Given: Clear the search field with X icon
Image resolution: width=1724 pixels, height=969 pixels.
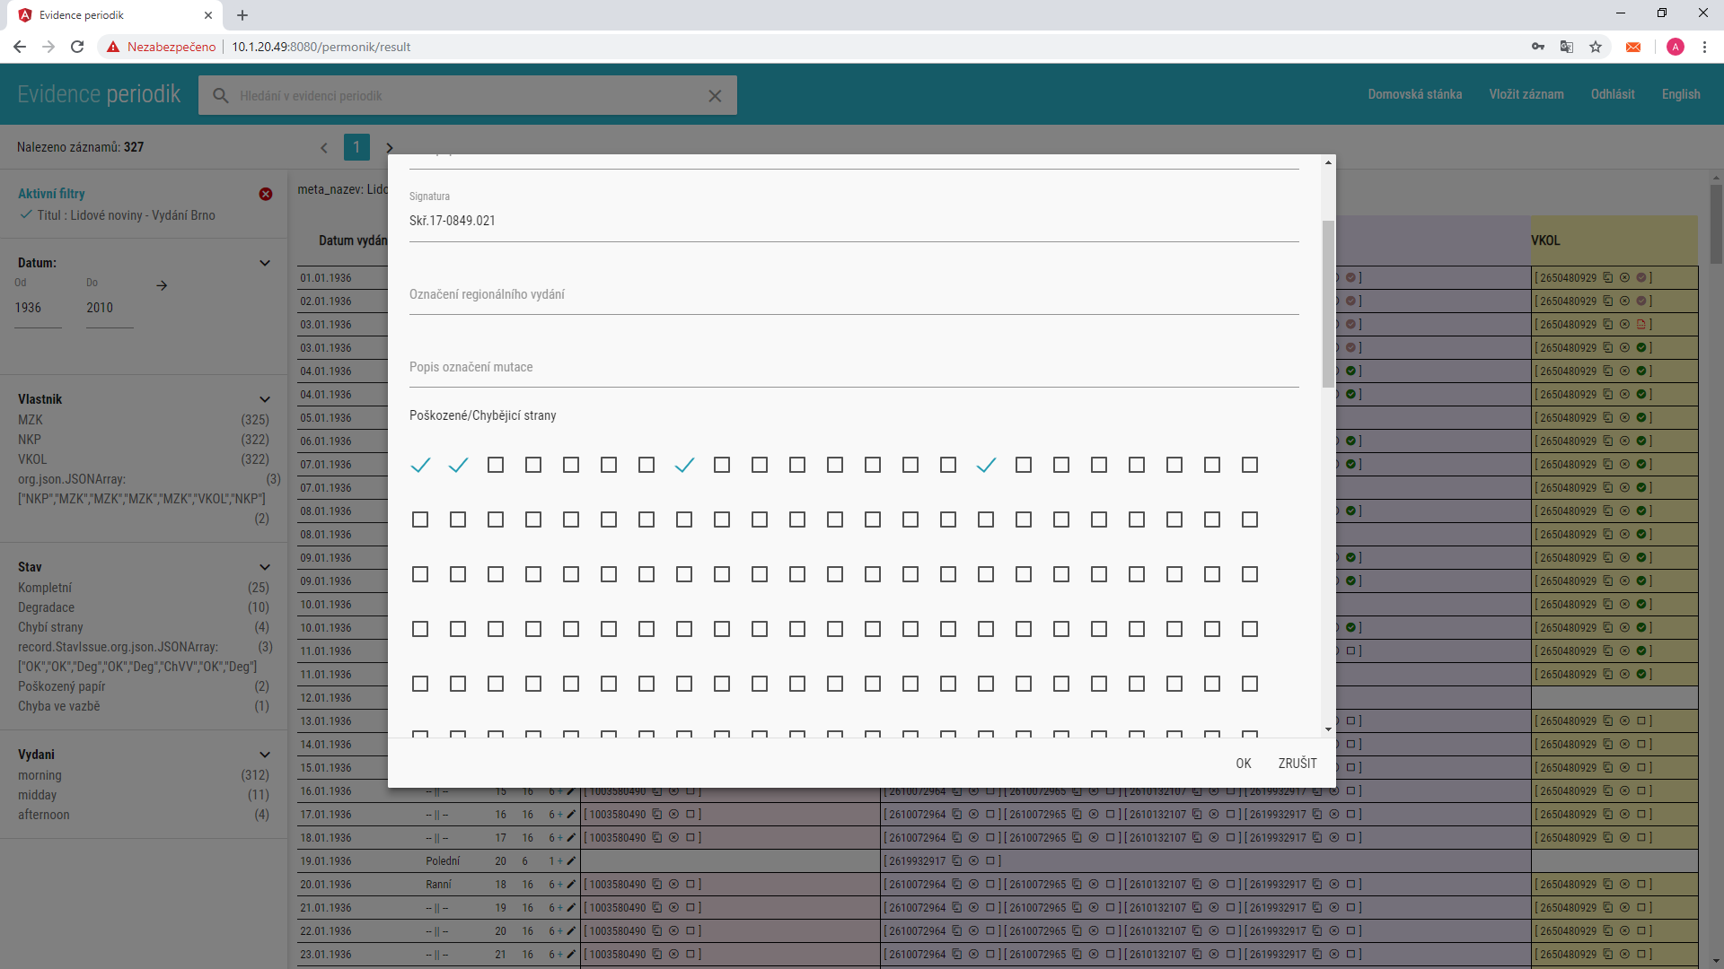Looking at the screenshot, I should [x=715, y=96].
